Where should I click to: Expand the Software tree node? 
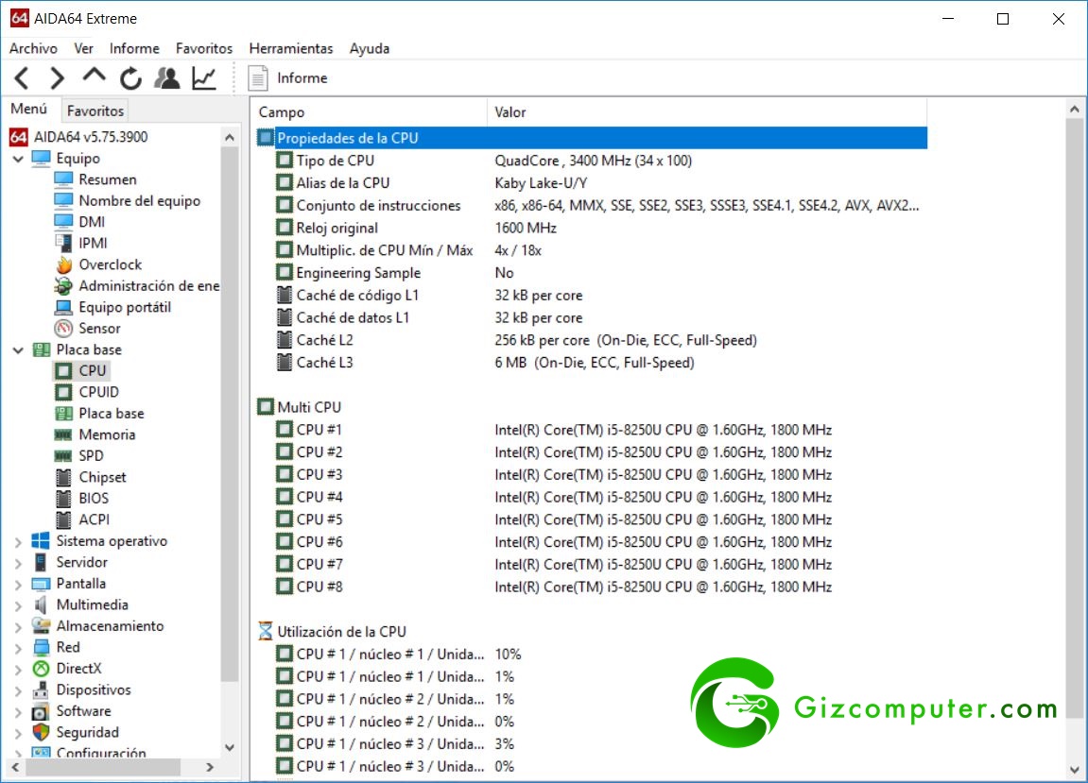18,712
